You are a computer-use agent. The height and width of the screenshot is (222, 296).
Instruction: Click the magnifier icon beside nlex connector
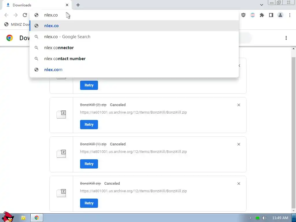coord(36,48)
